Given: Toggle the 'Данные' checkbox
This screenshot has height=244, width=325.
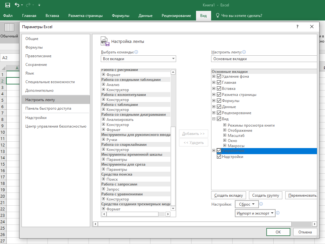Looking at the screenshot, I should 219,106.
